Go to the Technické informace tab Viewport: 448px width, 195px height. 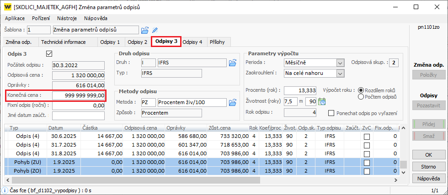pyautogui.click(x=64, y=42)
